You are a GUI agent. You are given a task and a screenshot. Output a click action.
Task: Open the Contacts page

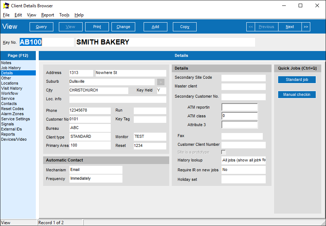pyautogui.click(x=18, y=104)
